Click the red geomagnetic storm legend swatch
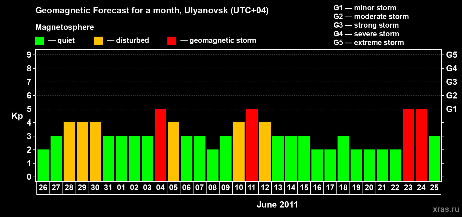 [172, 41]
